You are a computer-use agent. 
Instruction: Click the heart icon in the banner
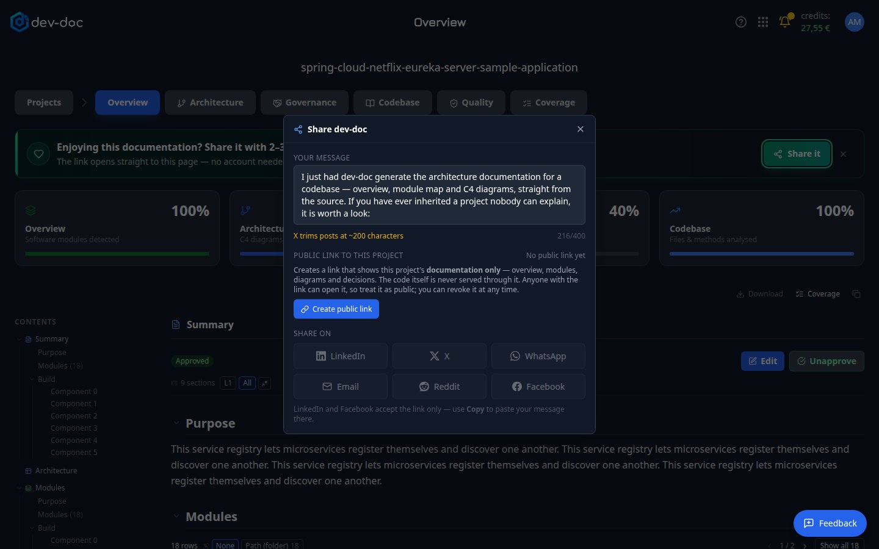coord(38,154)
